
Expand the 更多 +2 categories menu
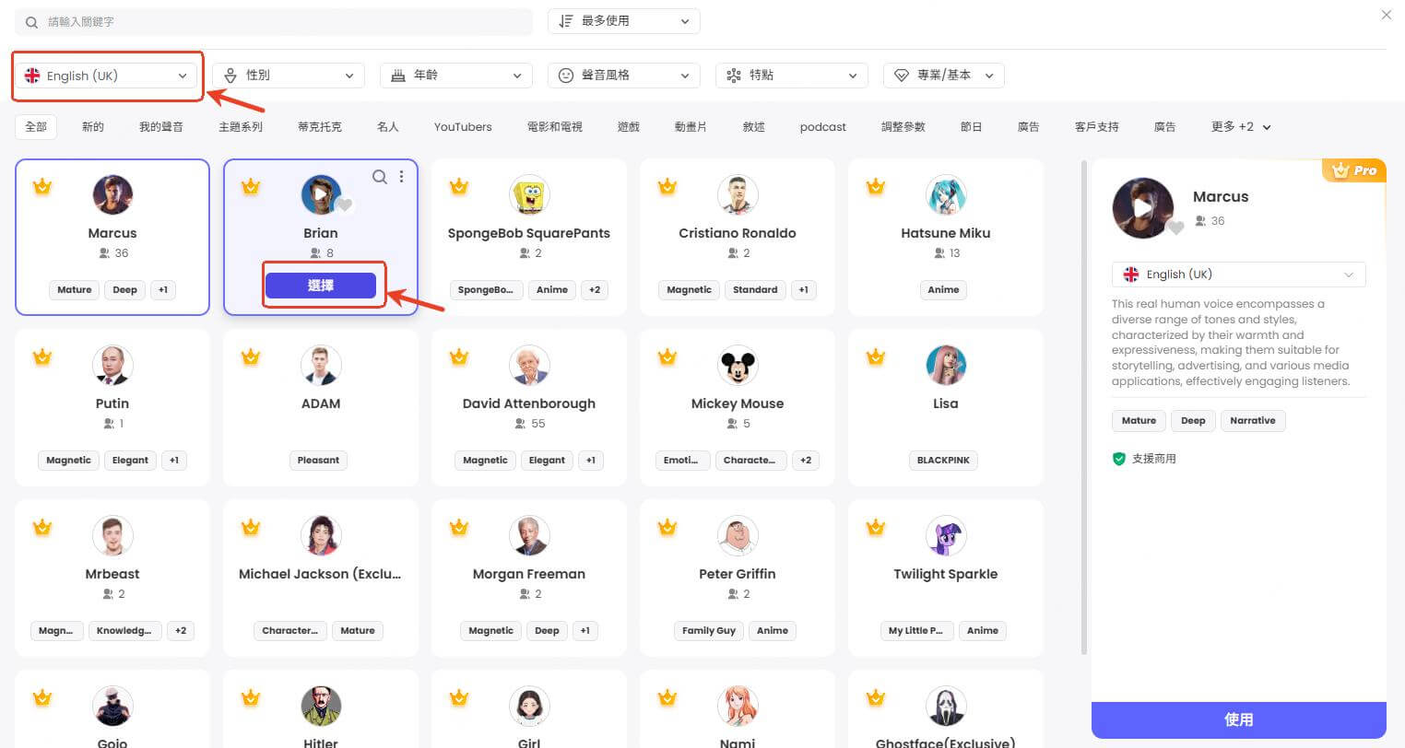click(x=1241, y=127)
